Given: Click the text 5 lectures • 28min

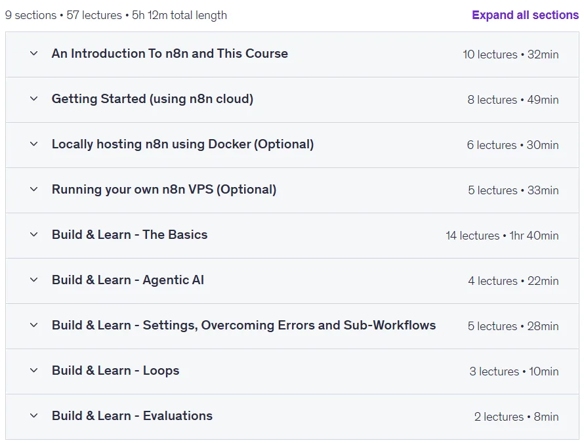Looking at the screenshot, I should click(x=513, y=326).
